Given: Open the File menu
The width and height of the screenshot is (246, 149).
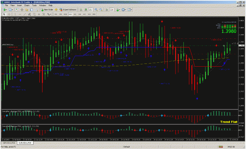Looking at the screenshot, I should [6, 5].
